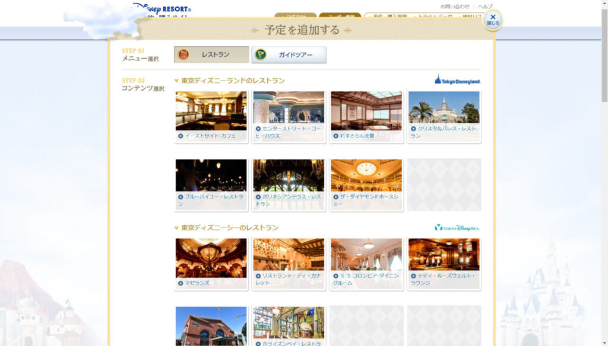Open リストランテ・ディ・カナレット photo
Viewport: 608px width, 346px height.
point(289,254)
